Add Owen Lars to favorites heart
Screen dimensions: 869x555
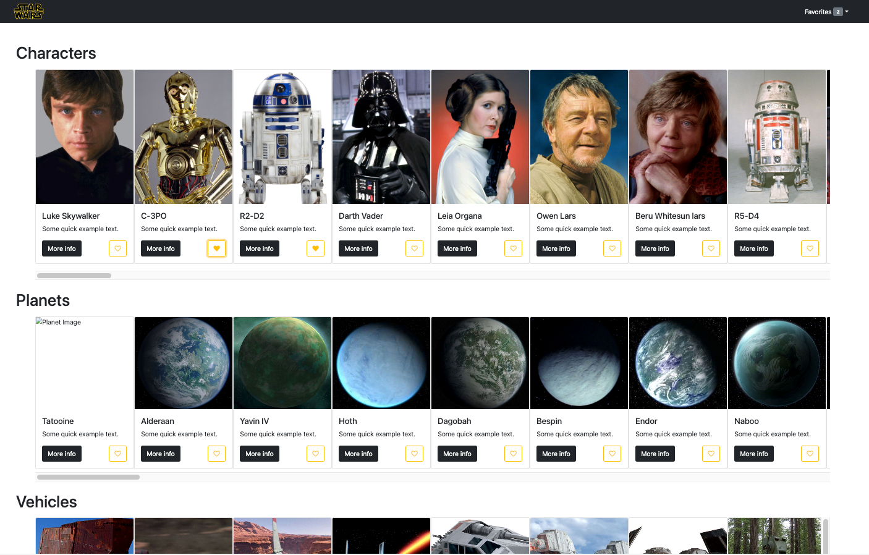pyautogui.click(x=612, y=248)
